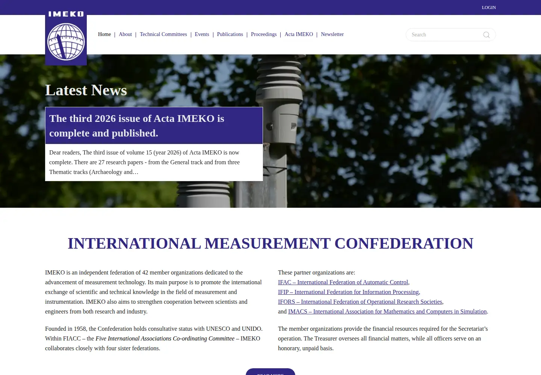Image resolution: width=541 pixels, height=375 pixels.
Task: Click the search magnifier icon
Action: pyautogui.click(x=486, y=35)
